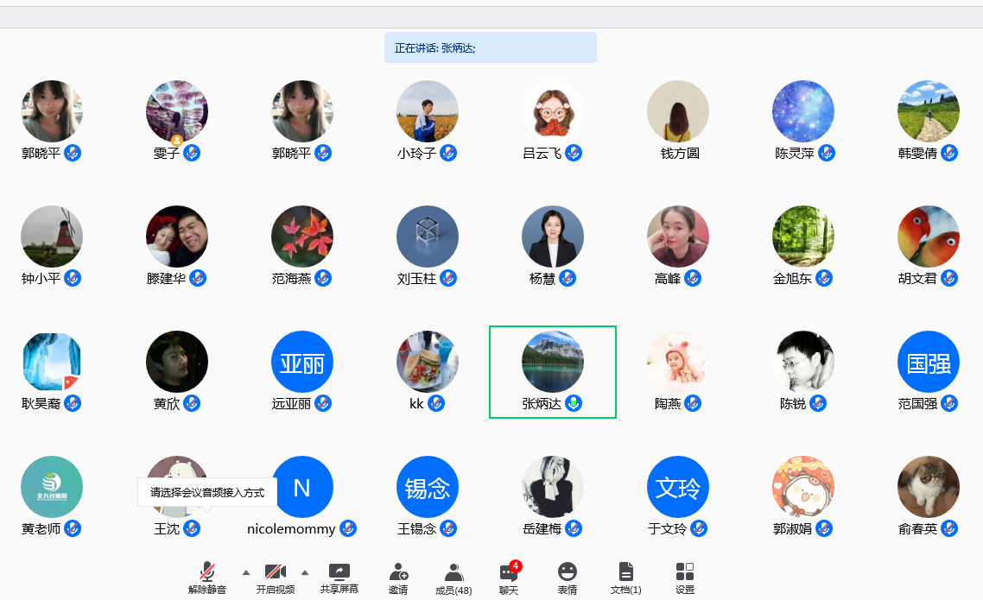This screenshot has width=983, height=600.
Task: Open the invite (邀请) icon
Action: tap(398, 572)
